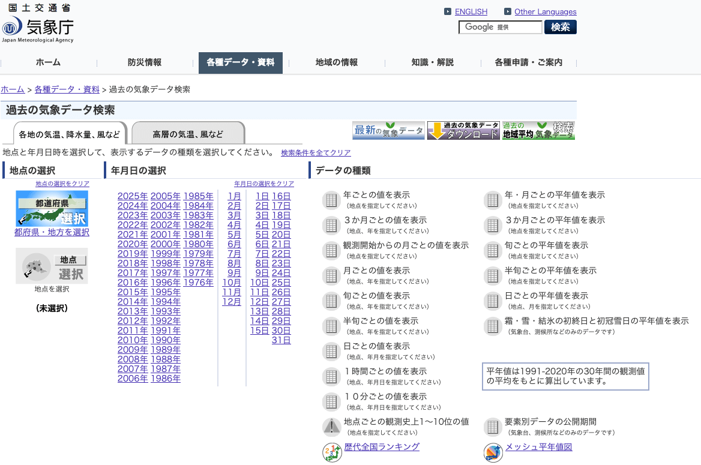Click the grey station selection icon
The image size is (701, 465).
click(52, 266)
